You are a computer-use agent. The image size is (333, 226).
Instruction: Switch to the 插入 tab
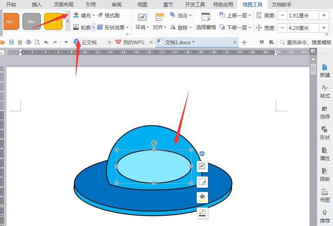pyautogui.click(x=36, y=5)
